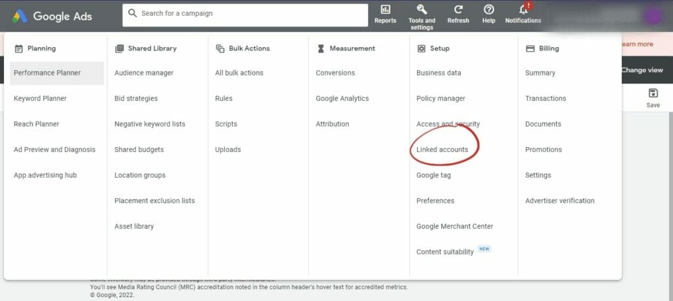Viewport: 673px width, 301px height.
Task: Open Audience manager
Action: tap(144, 73)
